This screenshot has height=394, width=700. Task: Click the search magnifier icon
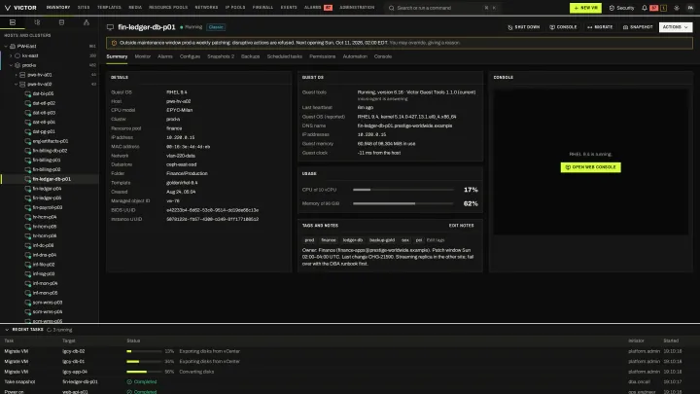pos(392,8)
